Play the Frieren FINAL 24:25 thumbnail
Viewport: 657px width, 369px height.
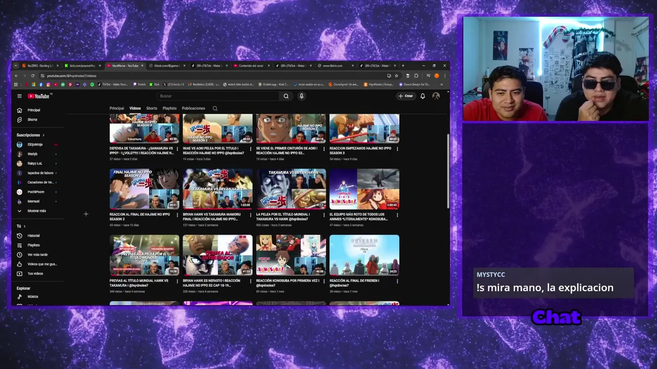(x=364, y=255)
